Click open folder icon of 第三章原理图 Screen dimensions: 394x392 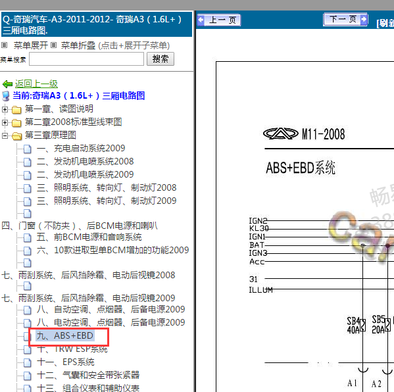(17, 136)
